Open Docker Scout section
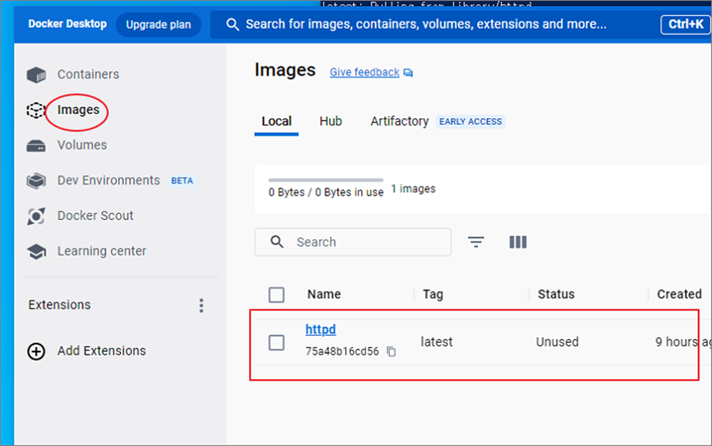This screenshot has height=446, width=712. click(95, 216)
